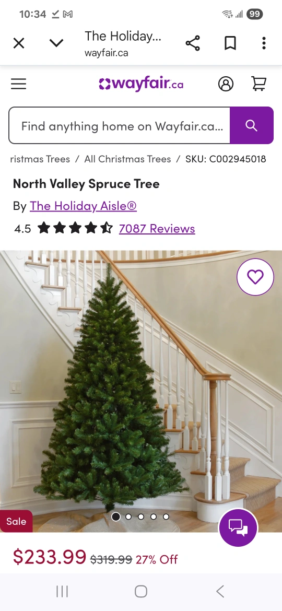Save tree to favorites with heart icon
Screen dimensions: 282x611
click(255, 277)
